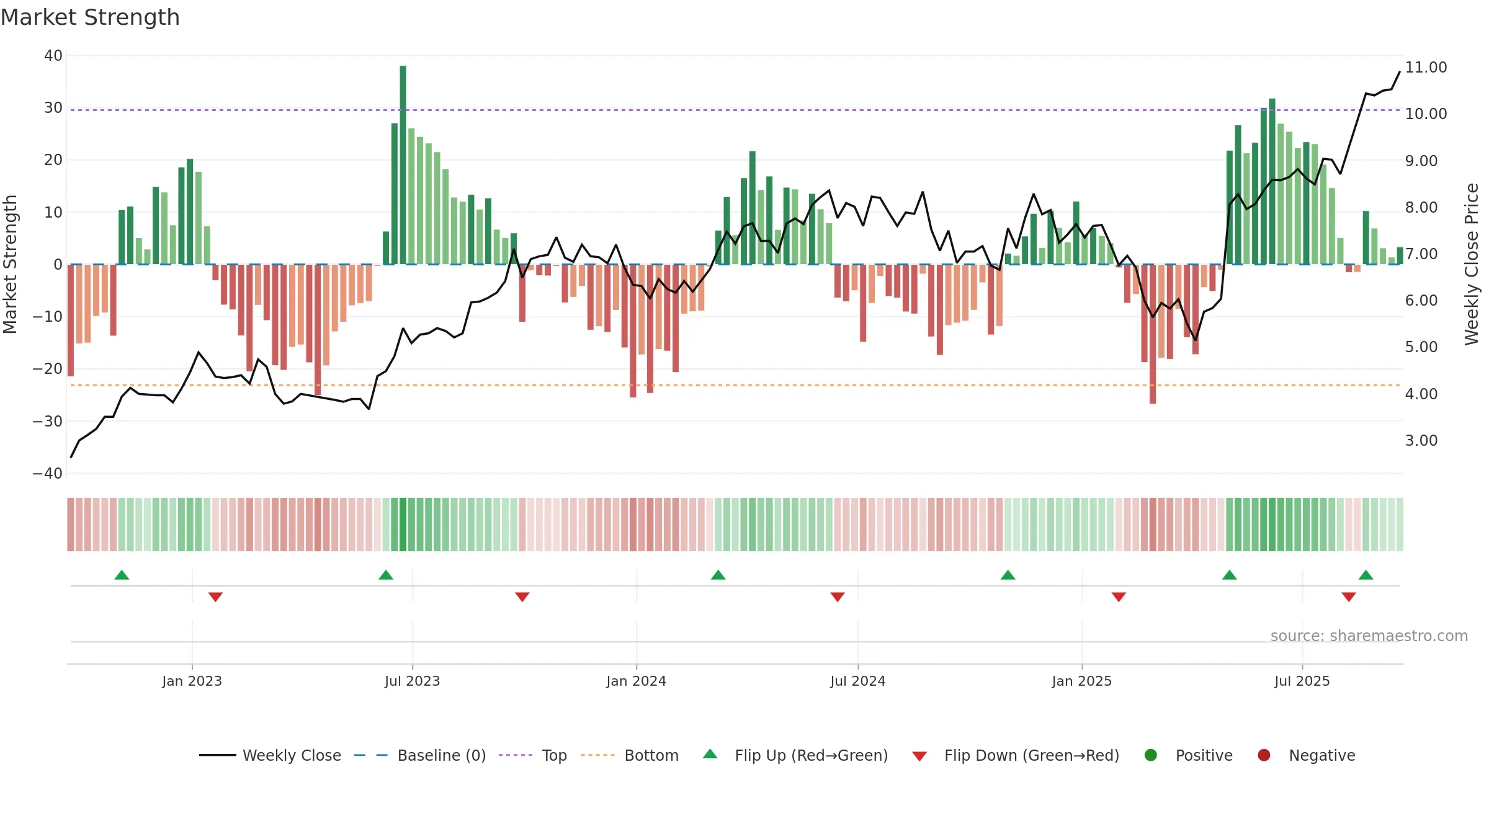Toggle the Flip Down (Green→Red) legend entry

pos(1016,755)
